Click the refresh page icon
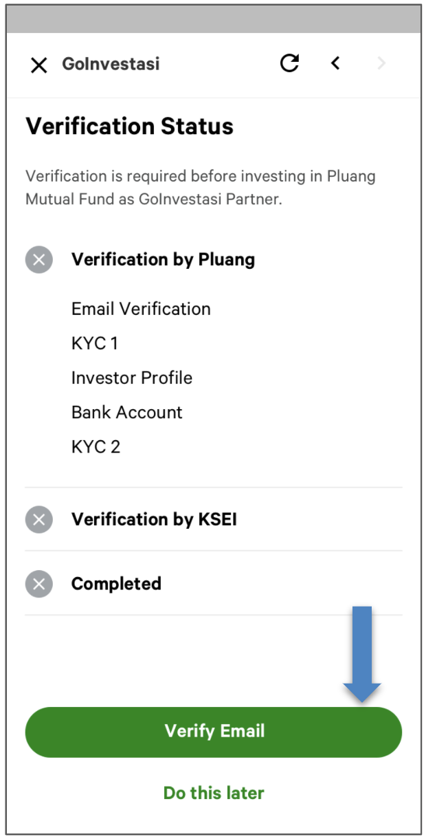Image resolution: width=426 pixels, height=839 pixels. point(290,64)
